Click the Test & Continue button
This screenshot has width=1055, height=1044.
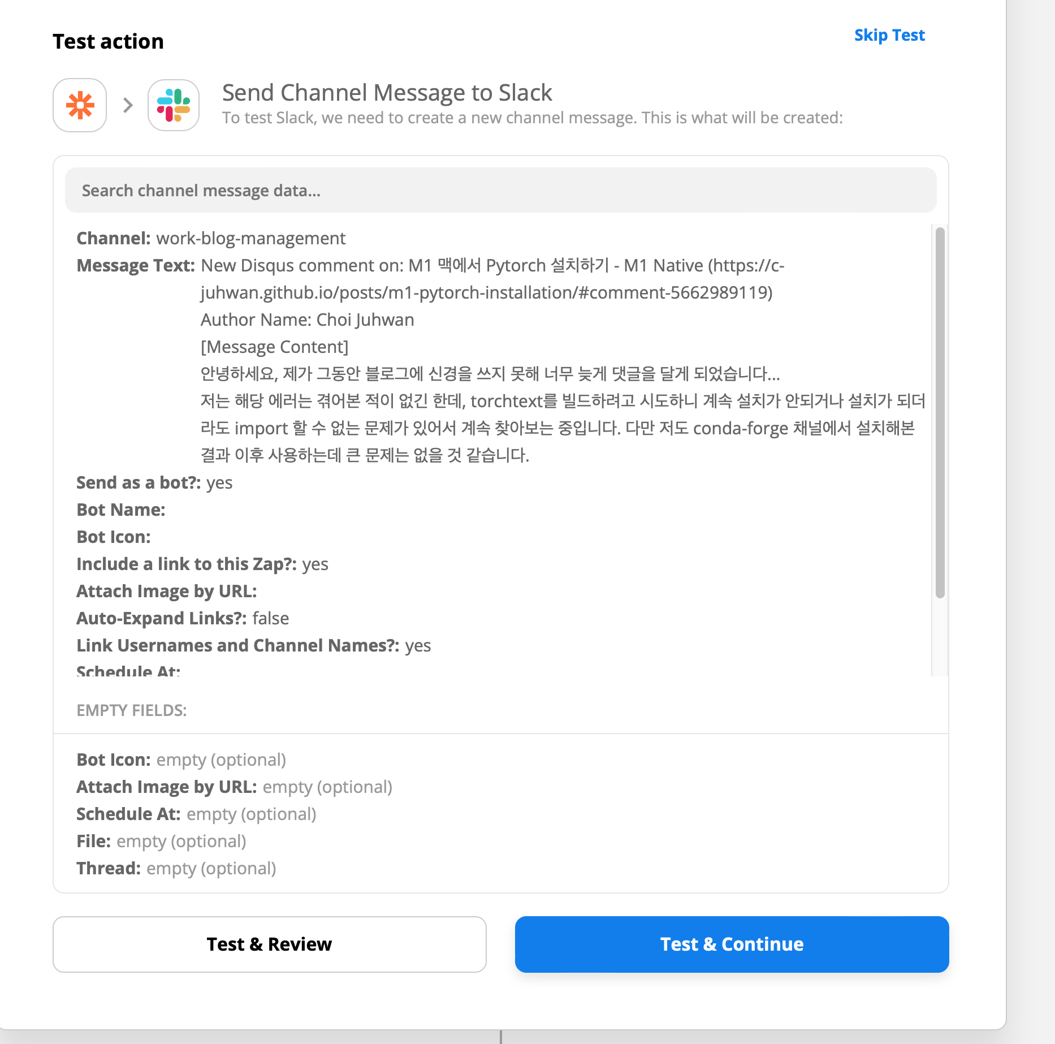[732, 944]
